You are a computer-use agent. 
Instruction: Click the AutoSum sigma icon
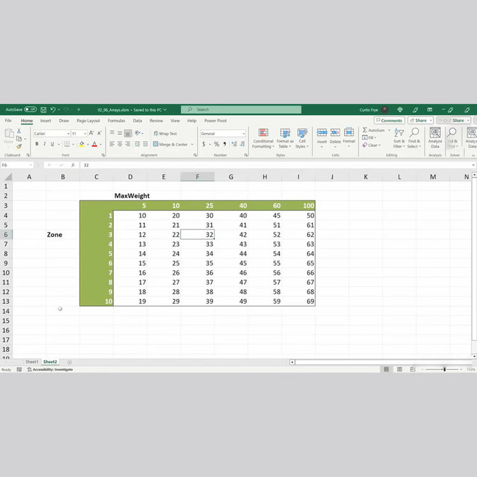click(366, 130)
